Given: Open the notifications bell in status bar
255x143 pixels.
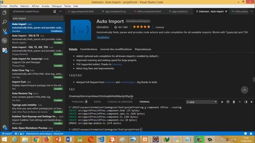Looking at the screenshot, I should coord(251,133).
